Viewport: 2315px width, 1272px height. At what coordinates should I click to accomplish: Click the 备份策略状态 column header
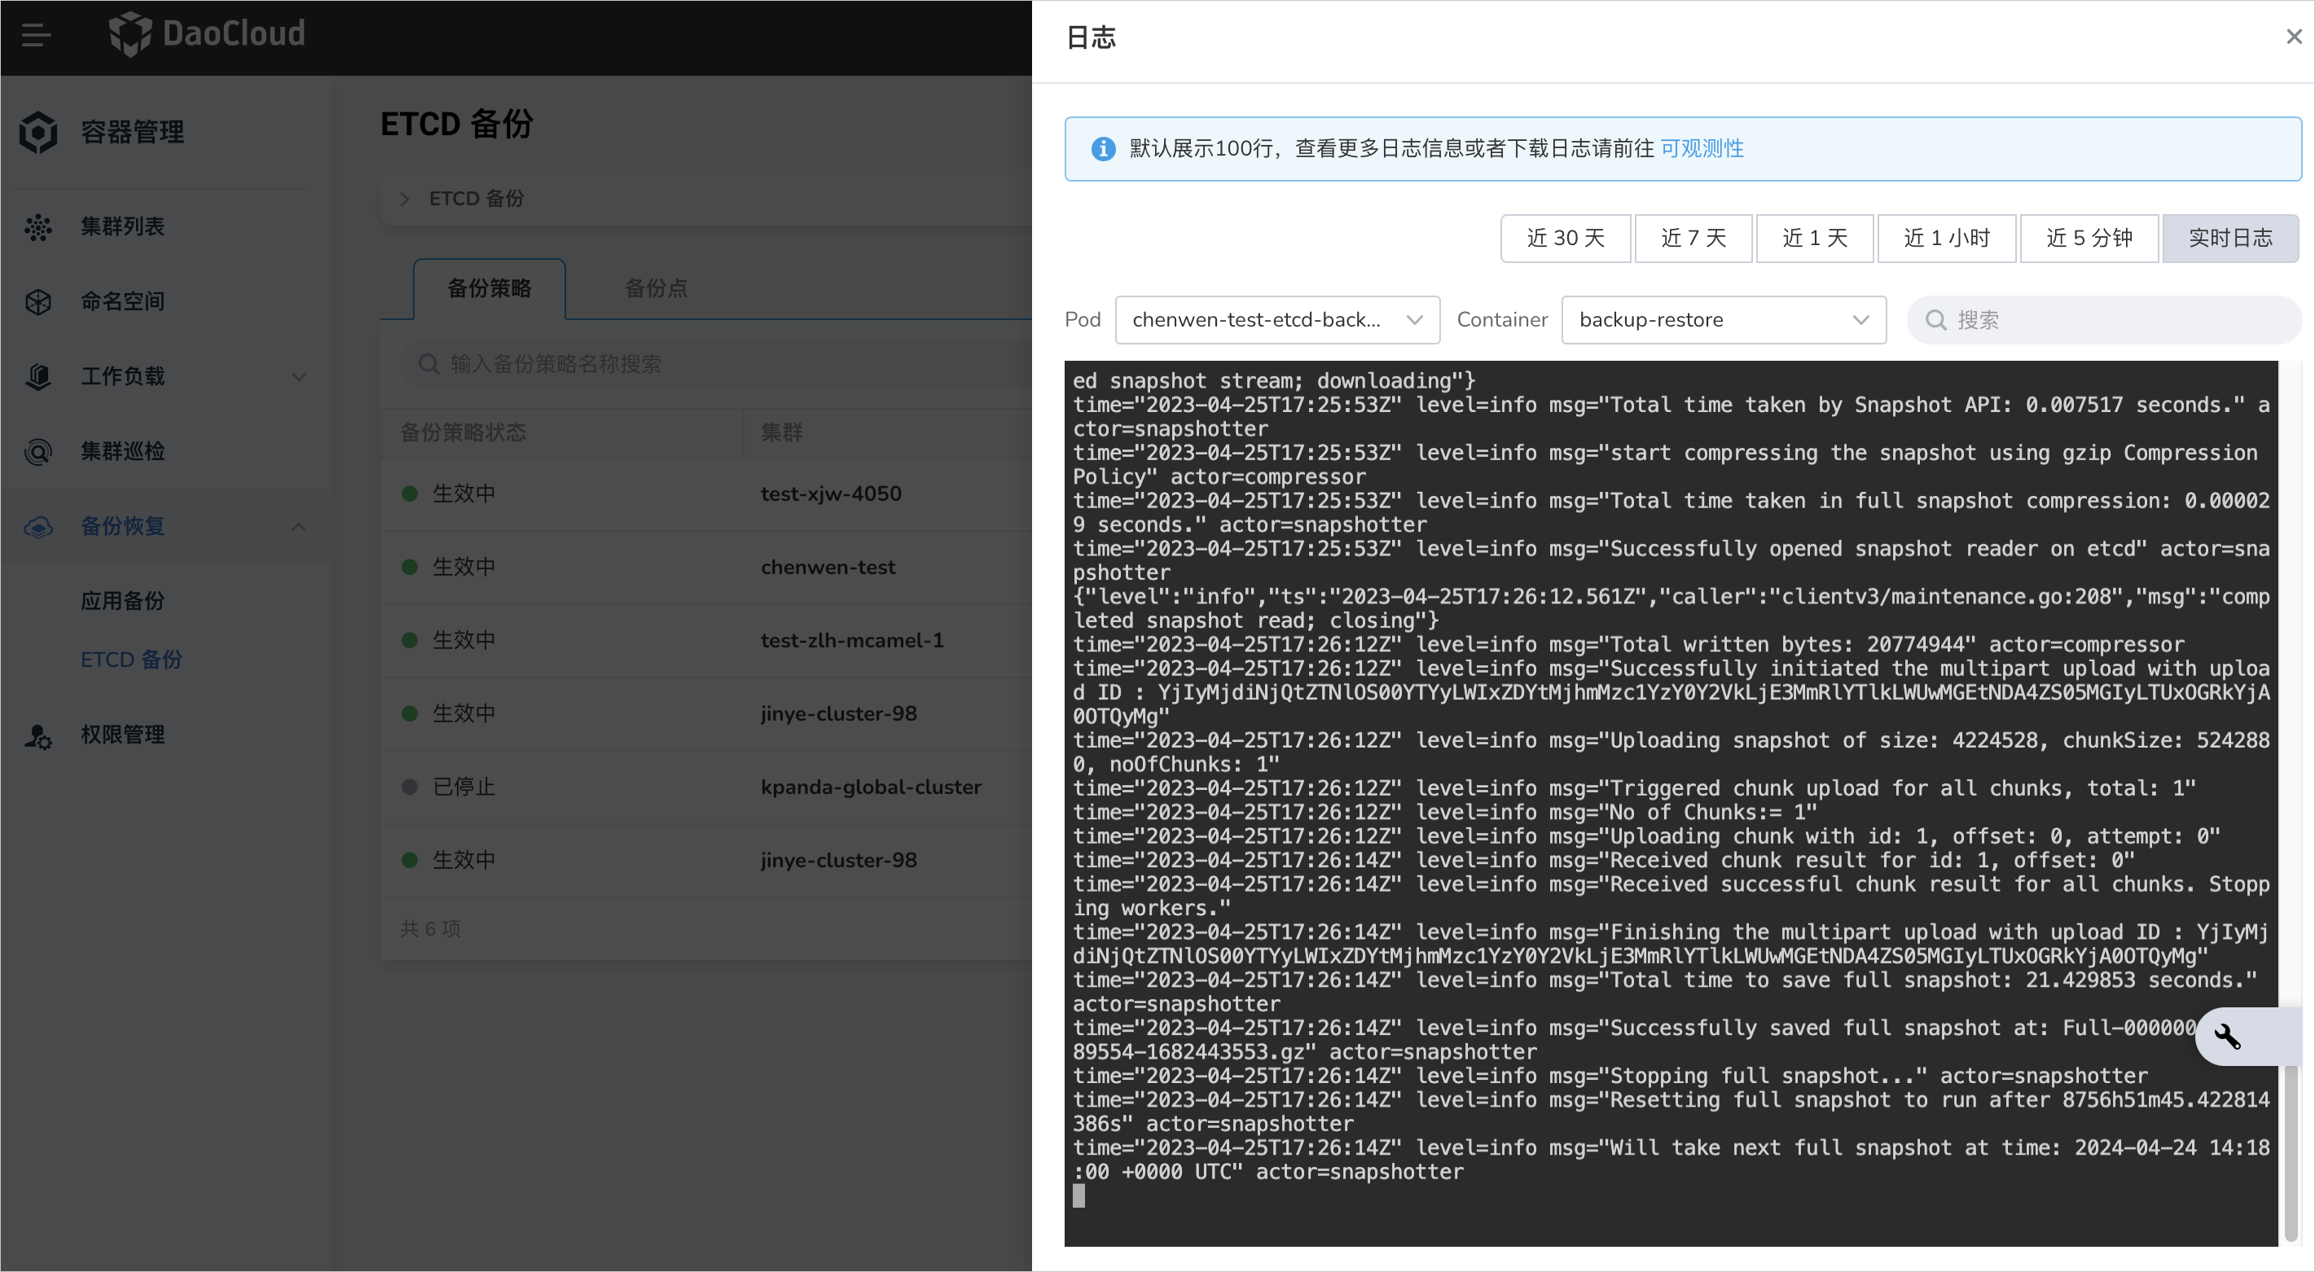click(x=463, y=433)
